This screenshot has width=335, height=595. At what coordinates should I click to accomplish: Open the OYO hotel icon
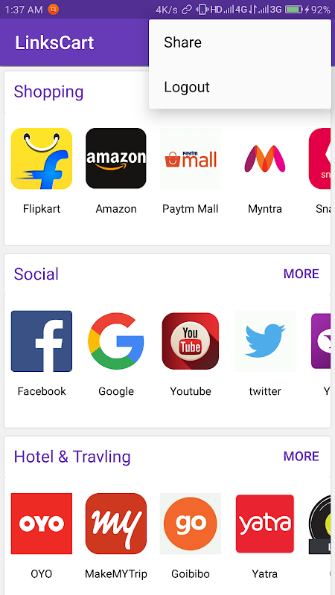point(42,524)
